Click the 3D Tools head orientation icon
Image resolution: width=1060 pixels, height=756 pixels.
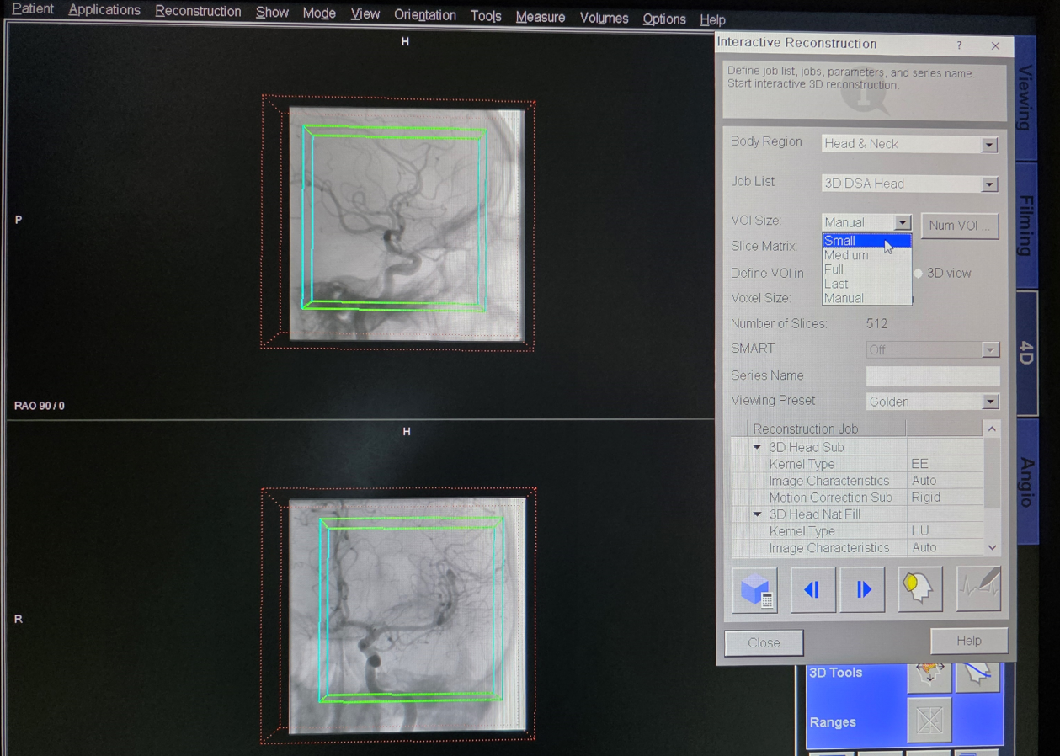929,673
